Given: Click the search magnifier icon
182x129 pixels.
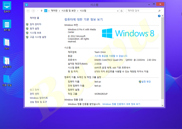Looking at the screenshot, I should tap(159, 11).
